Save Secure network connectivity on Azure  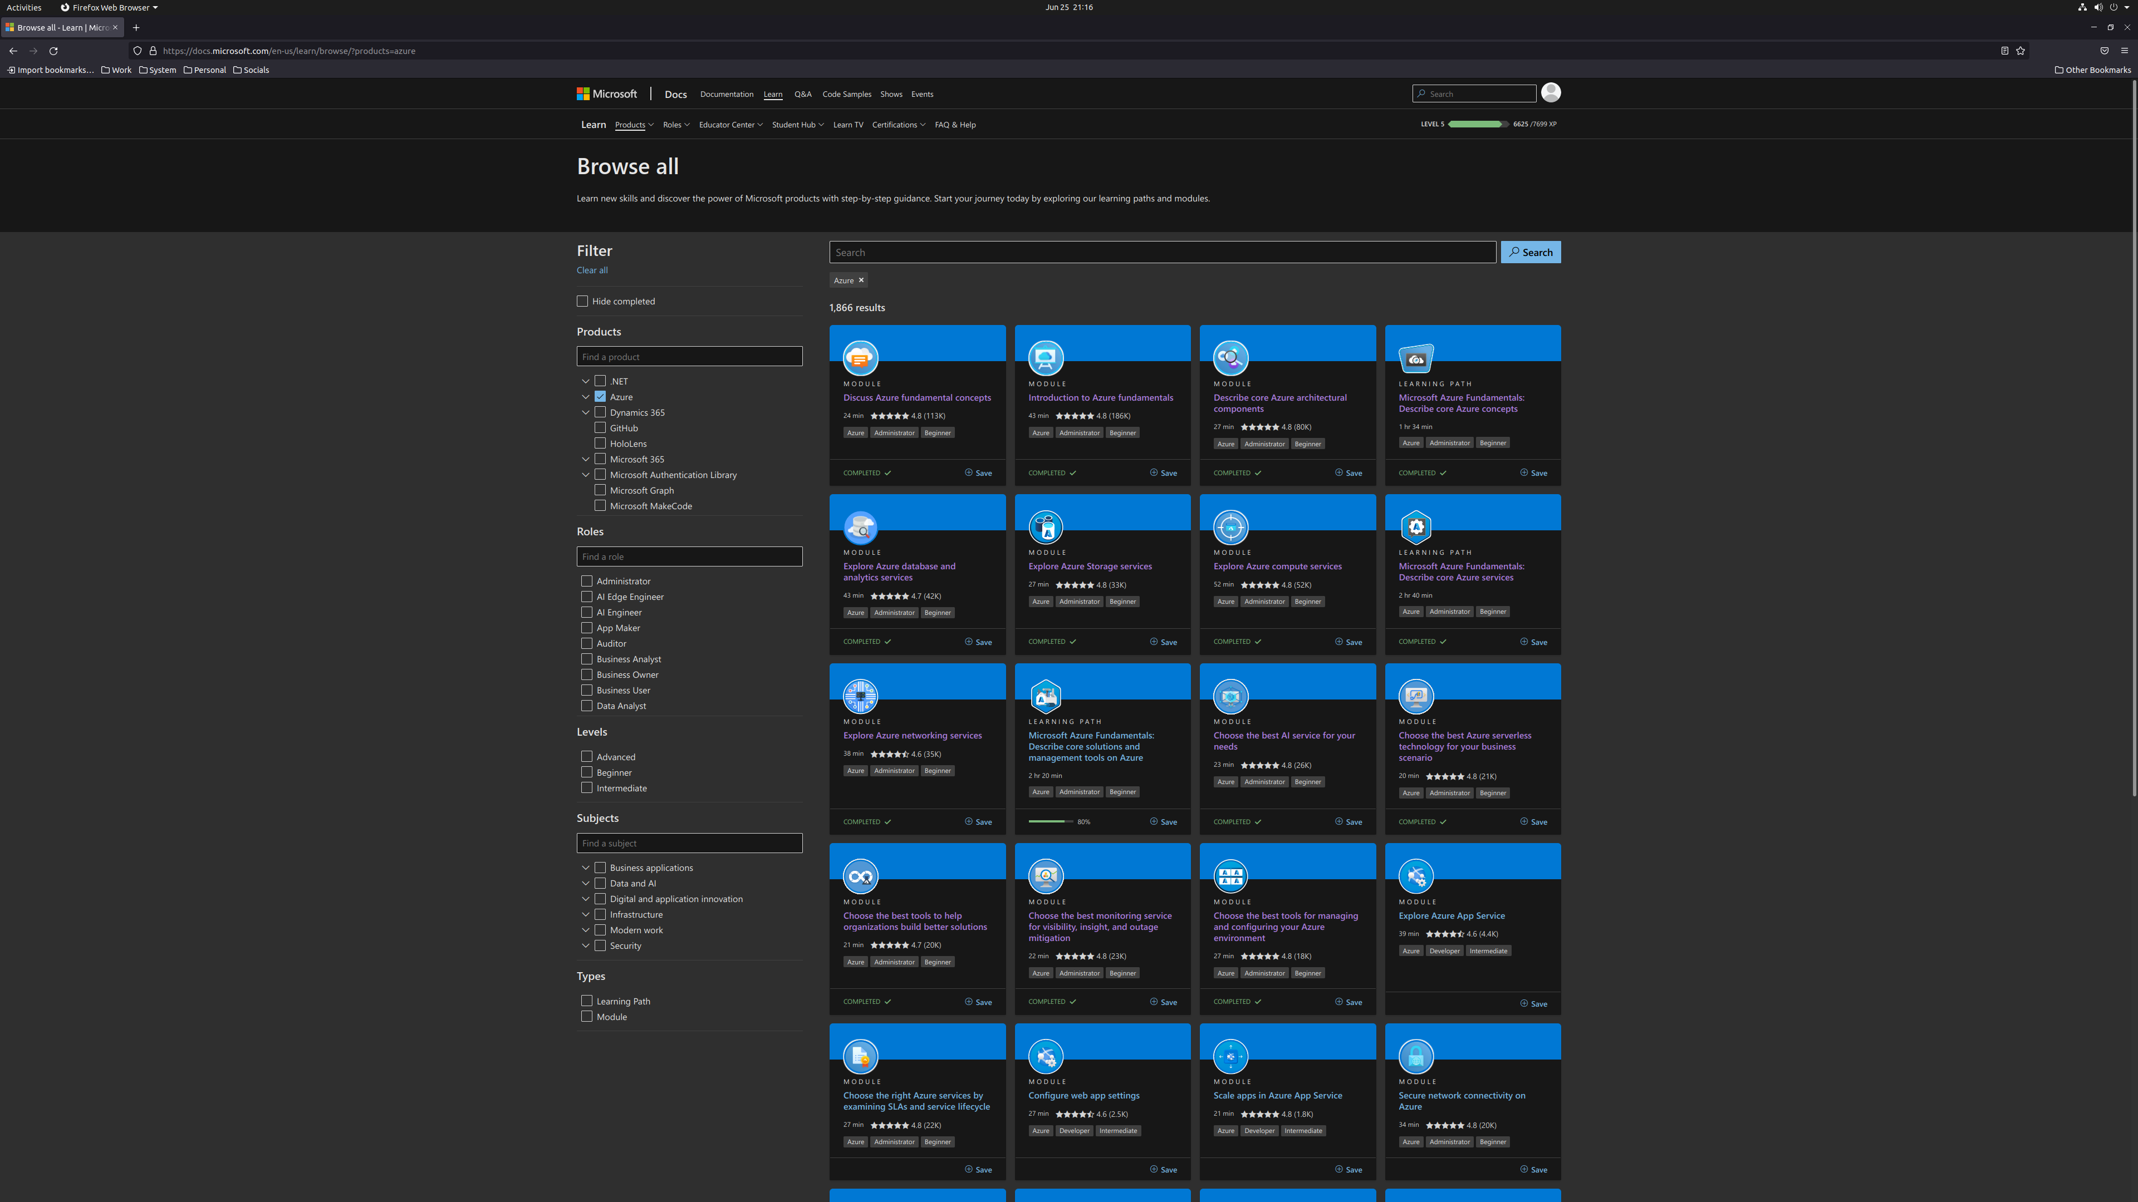tap(1533, 1170)
